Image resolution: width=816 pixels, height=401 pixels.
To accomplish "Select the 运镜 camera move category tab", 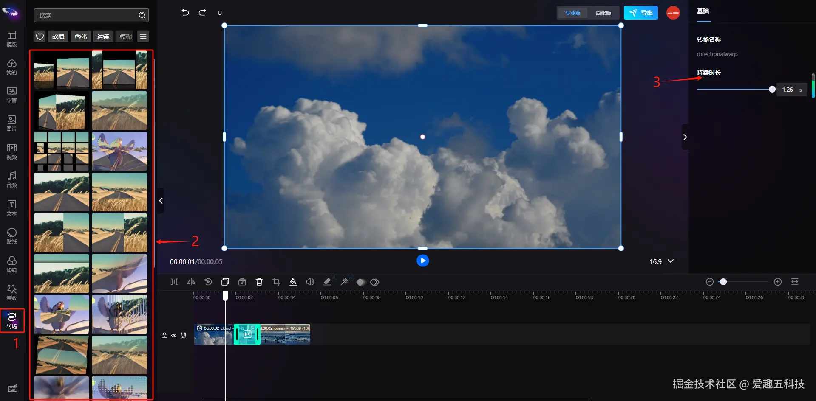I will coord(103,36).
